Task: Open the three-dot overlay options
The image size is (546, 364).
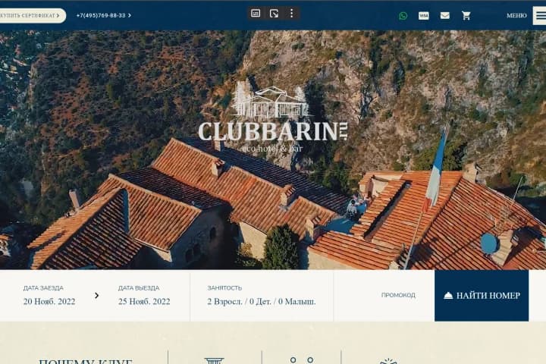Action: (291, 13)
